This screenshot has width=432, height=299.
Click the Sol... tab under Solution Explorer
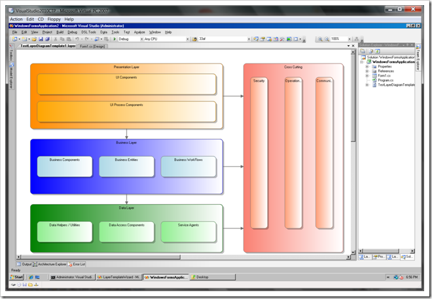[x=407, y=256]
